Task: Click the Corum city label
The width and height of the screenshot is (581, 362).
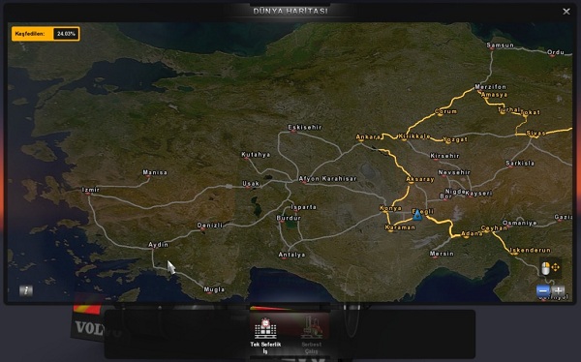Action: 445,111
